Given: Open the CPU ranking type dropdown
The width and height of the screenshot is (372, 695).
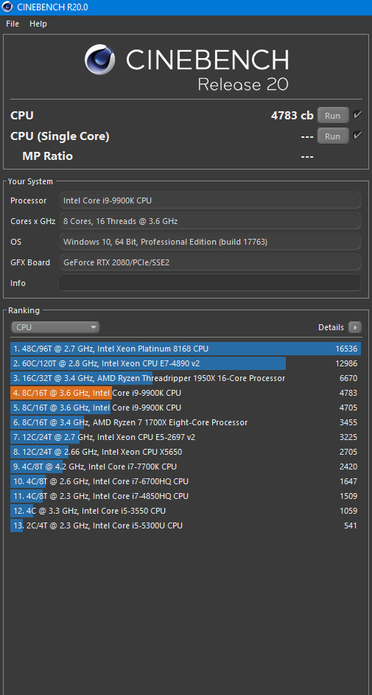Looking at the screenshot, I should 55,327.
